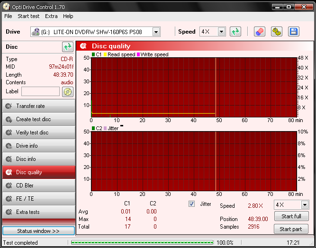Viewport: 316px width, 248px height.
Task: Select the Disc quality test
Action: tap(39, 172)
